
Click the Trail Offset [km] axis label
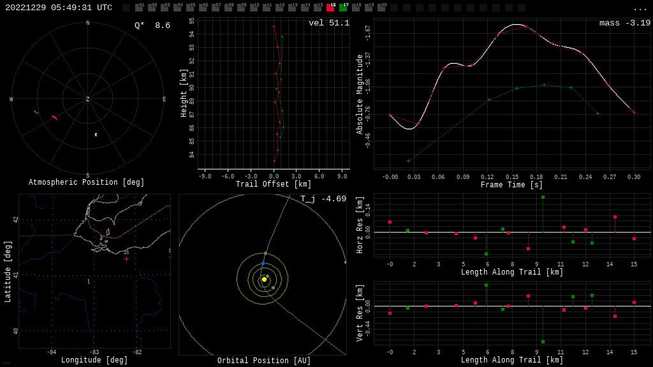coord(274,184)
